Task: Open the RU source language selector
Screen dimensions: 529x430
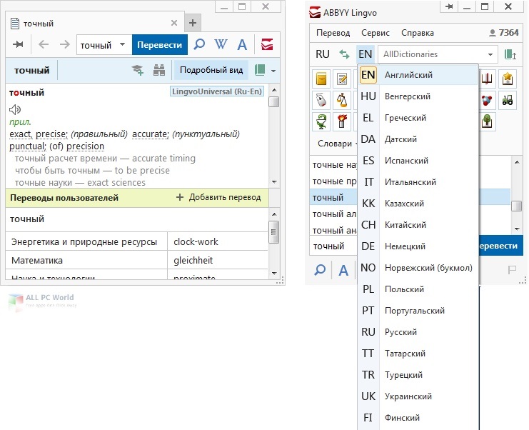Action: pos(323,54)
